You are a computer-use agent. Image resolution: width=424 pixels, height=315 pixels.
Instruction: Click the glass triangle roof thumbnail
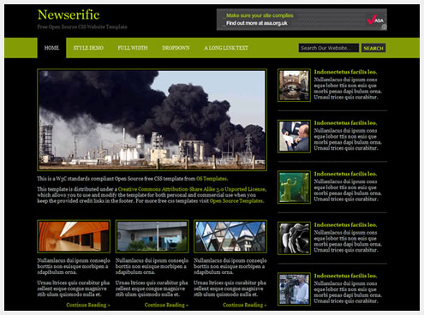click(x=230, y=236)
